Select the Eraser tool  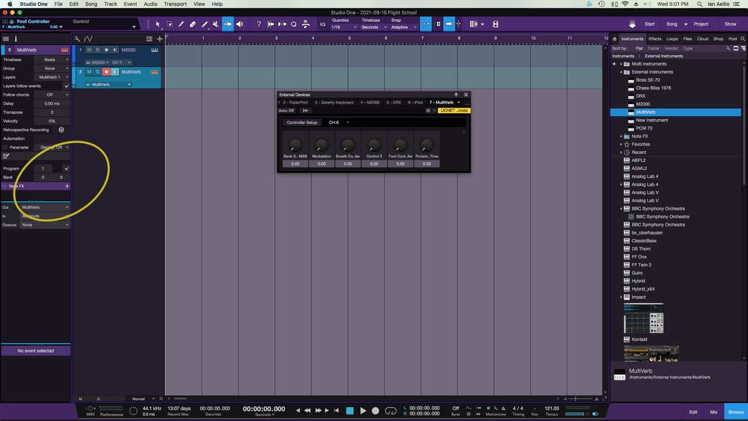coord(193,24)
